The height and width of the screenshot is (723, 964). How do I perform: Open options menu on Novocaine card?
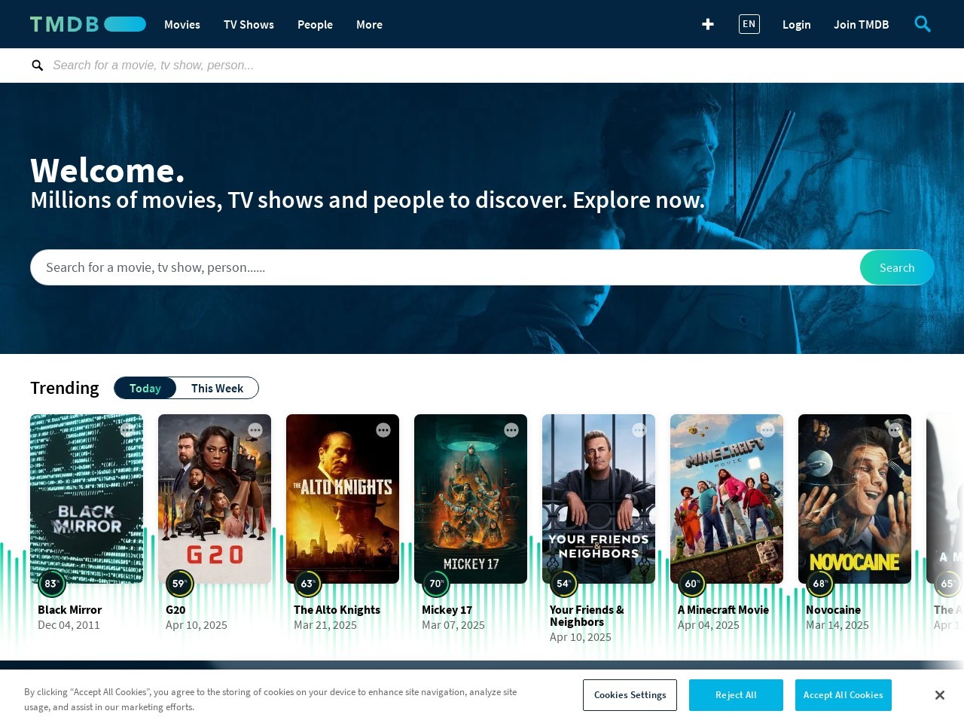click(895, 430)
